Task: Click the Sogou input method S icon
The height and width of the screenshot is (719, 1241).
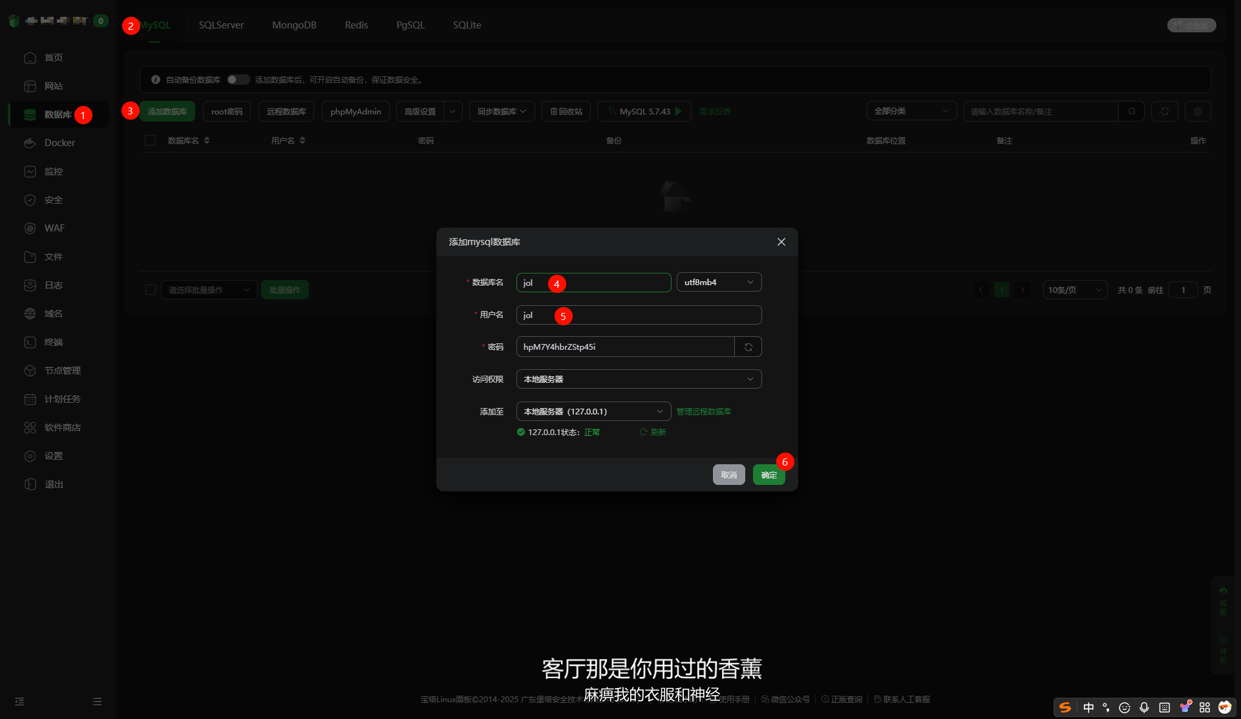Action: [1065, 707]
